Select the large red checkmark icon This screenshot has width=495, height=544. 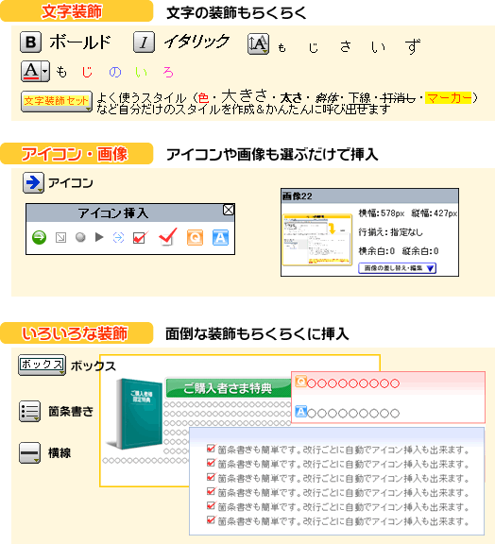coord(168,237)
